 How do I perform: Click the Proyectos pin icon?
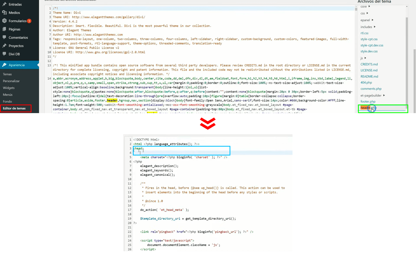(4, 46)
